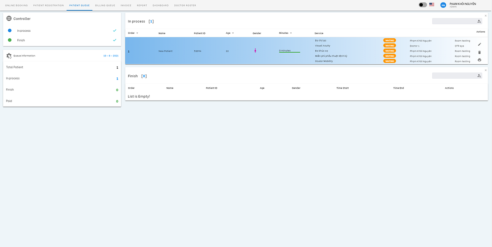The width and height of the screenshot is (492, 247).
Task: Click the WAITING badge for Đo thị lực
Action: 389,40
